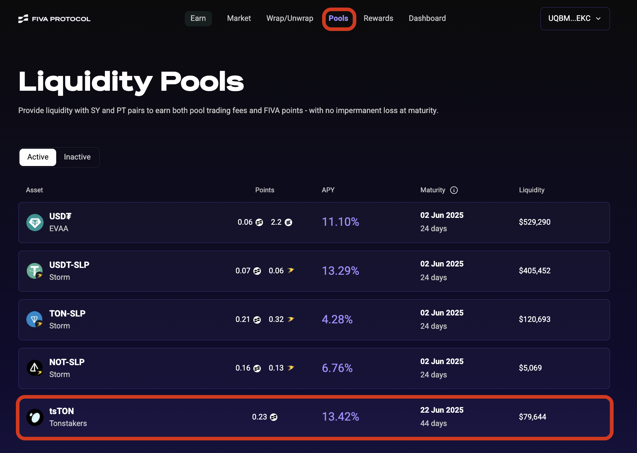
Task: Navigate to the Rewards tab
Action: click(378, 18)
